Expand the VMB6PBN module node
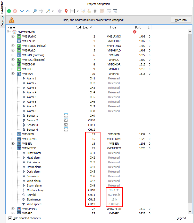This screenshot has height=223, width=194. point(13,134)
